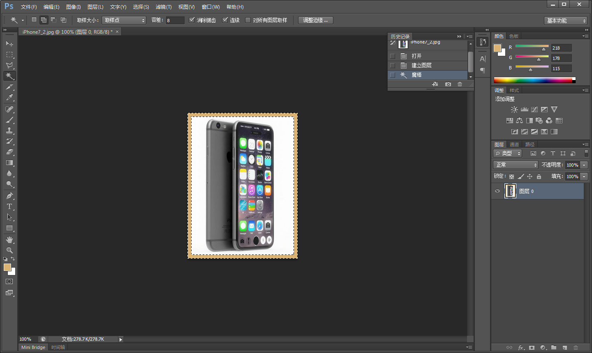Add a Color Balance adjustment
Viewport: 592px width, 353px height.
point(519,121)
